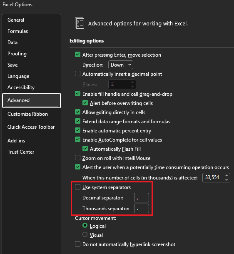Go to Proofing options

tap(17, 54)
